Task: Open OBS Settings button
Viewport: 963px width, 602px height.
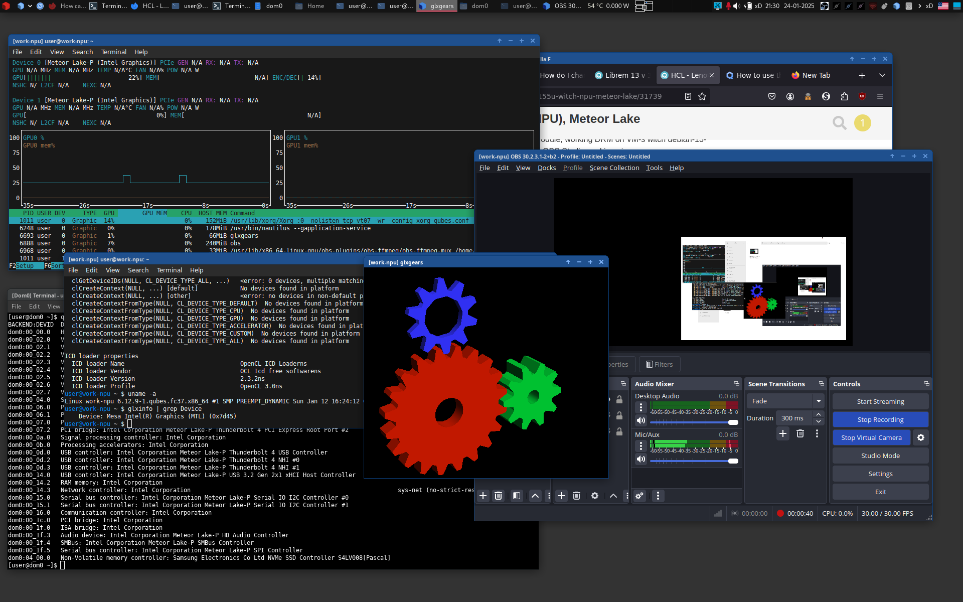Action: tap(880, 474)
